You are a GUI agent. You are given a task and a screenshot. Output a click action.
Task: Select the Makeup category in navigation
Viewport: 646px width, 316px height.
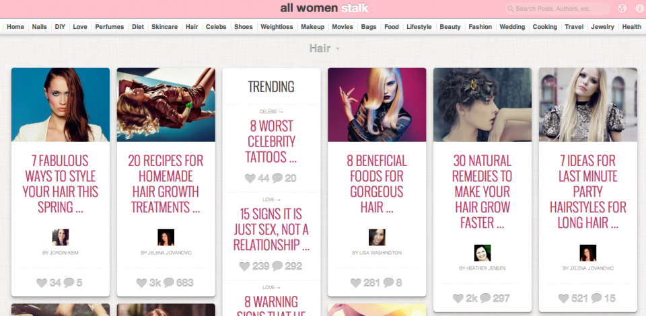[312, 27]
